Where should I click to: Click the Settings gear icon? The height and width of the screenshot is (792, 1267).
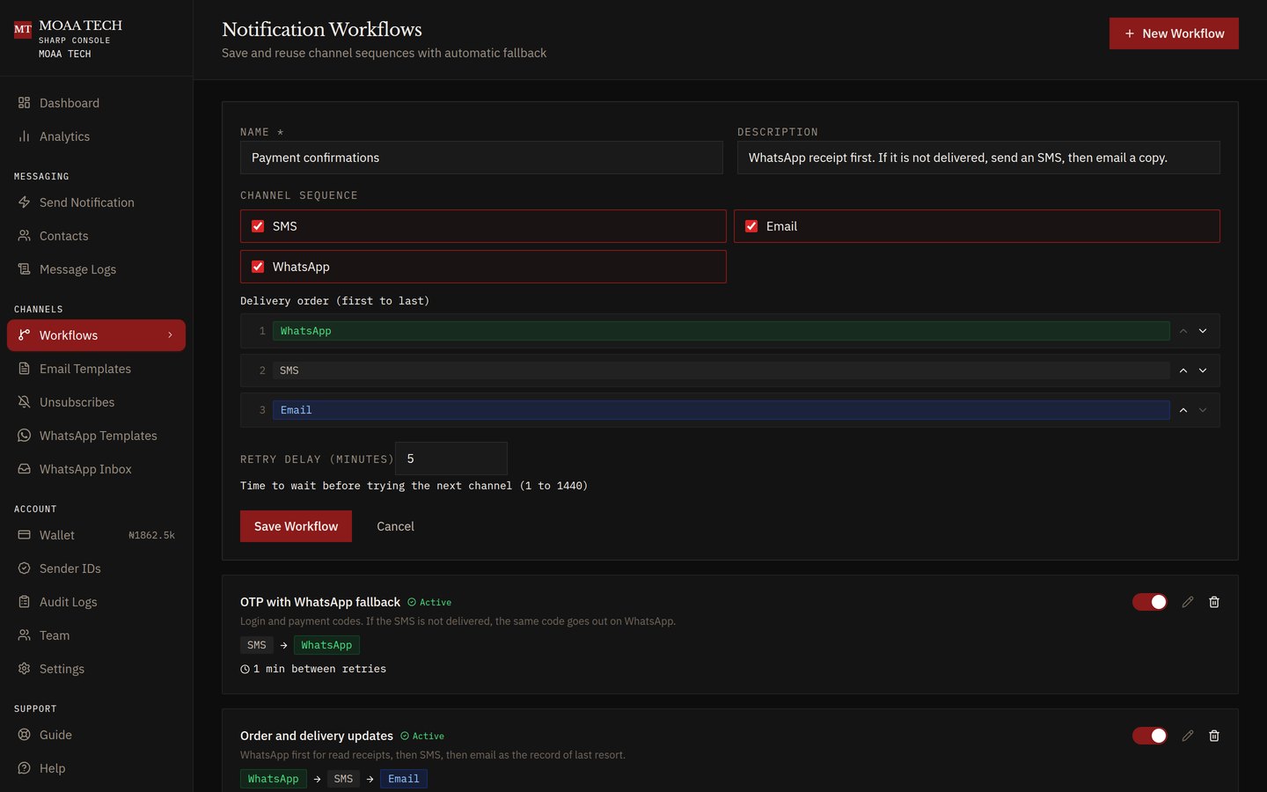coord(24,669)
